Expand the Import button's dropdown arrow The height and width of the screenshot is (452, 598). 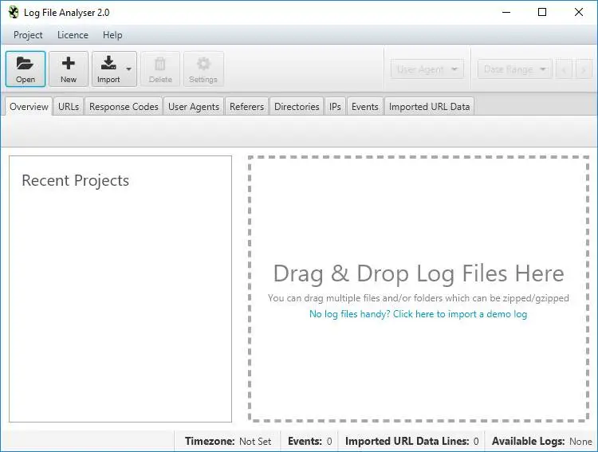pyautogui.click(x=129, y=69)
